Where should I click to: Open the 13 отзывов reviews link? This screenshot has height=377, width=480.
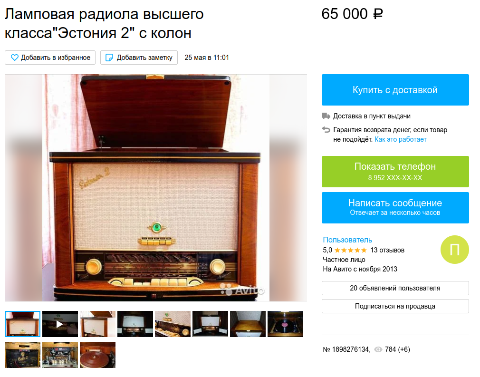pyautogui.click(x=387, y=250)
